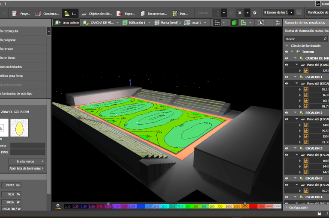This screenshot has width=329, height=218.
Task: Select área coliseo view tab
Action: (66, 23)
